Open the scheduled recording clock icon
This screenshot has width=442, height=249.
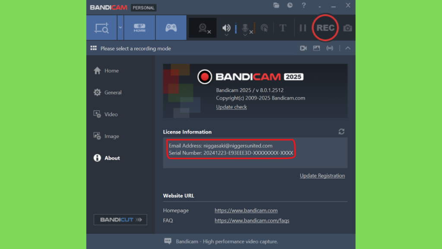point(290,5)
